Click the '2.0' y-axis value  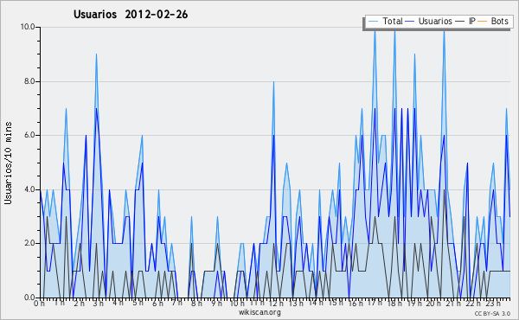(29, 243)
